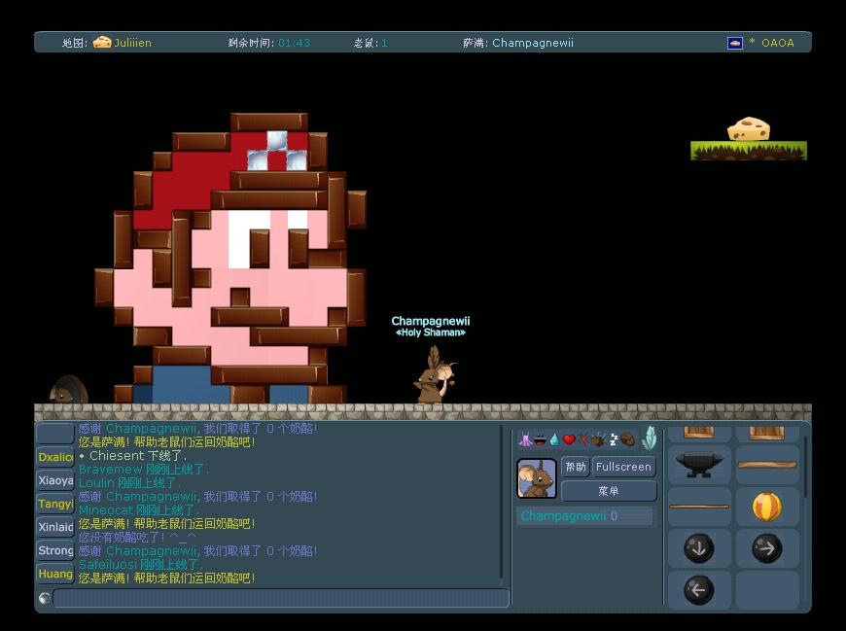This screenshot has width=846, height=631.
Task: Click the 'Mineocat 刚刚上线了' chat line
Action: (139, 509)
